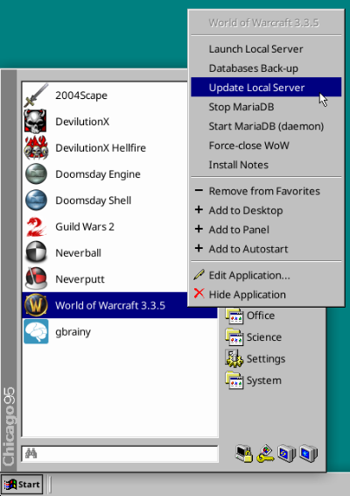Choose Update Local Server
The image size is (350, 496).
(x=266, y=88)
